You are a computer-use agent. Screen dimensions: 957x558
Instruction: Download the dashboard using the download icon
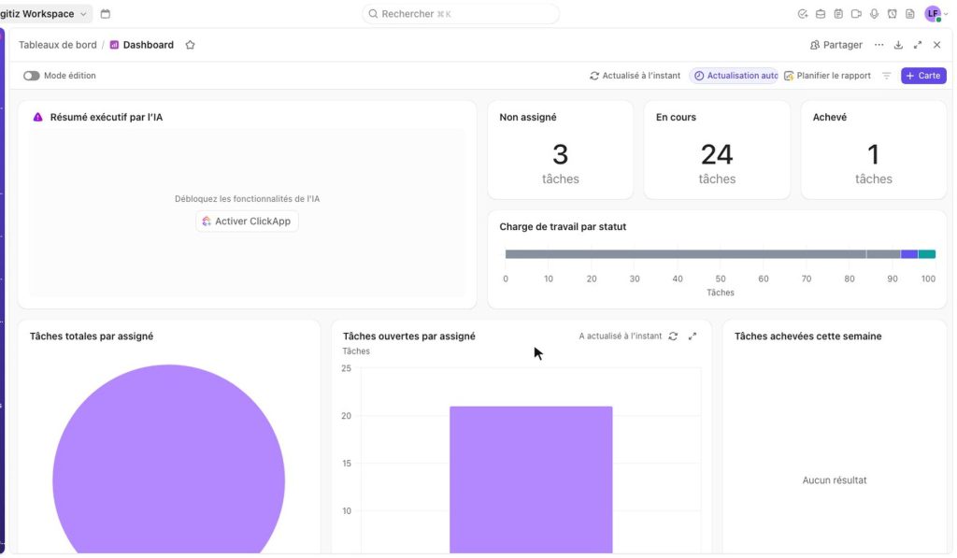[898, 45]
